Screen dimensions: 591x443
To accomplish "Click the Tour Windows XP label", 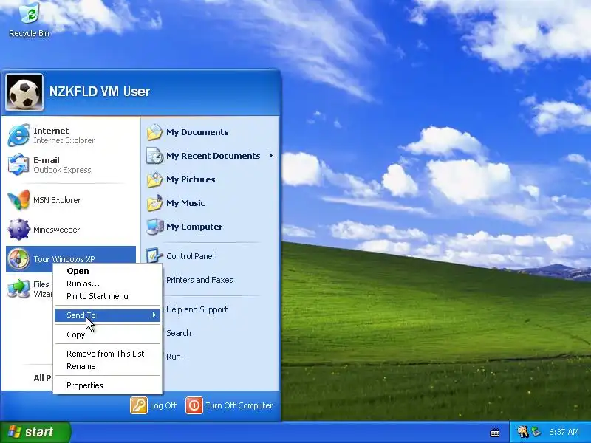I will coord(64,259).
